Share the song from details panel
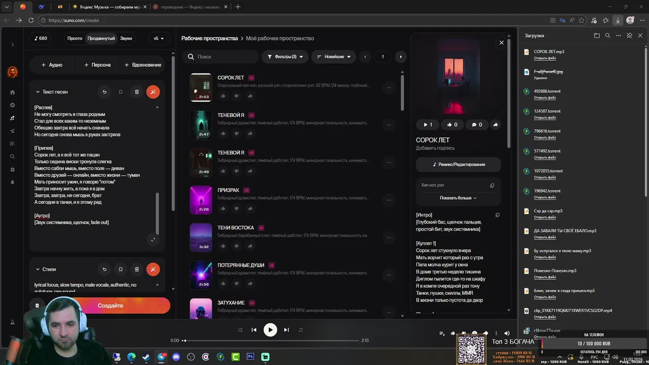The width and height of the screenshot is (649, 365). click(495, 125)
